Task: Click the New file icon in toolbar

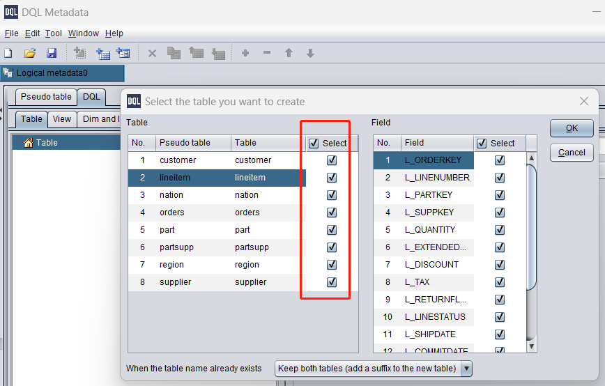Action: pos(8,53)
